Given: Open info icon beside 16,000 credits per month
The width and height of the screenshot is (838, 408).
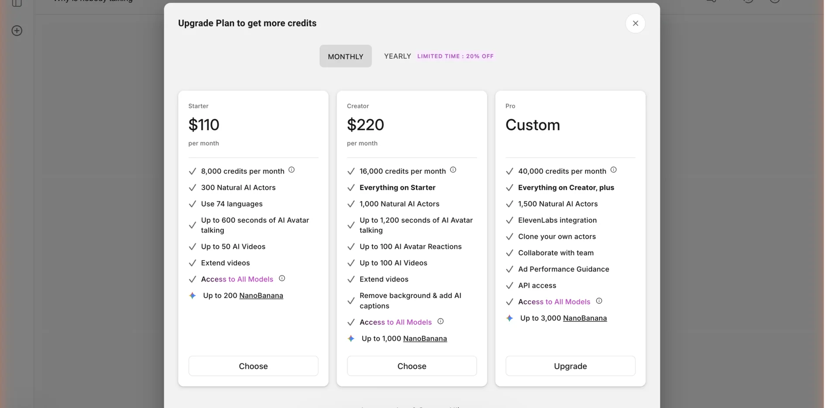Looking at the screenshot, I should 453,170.
